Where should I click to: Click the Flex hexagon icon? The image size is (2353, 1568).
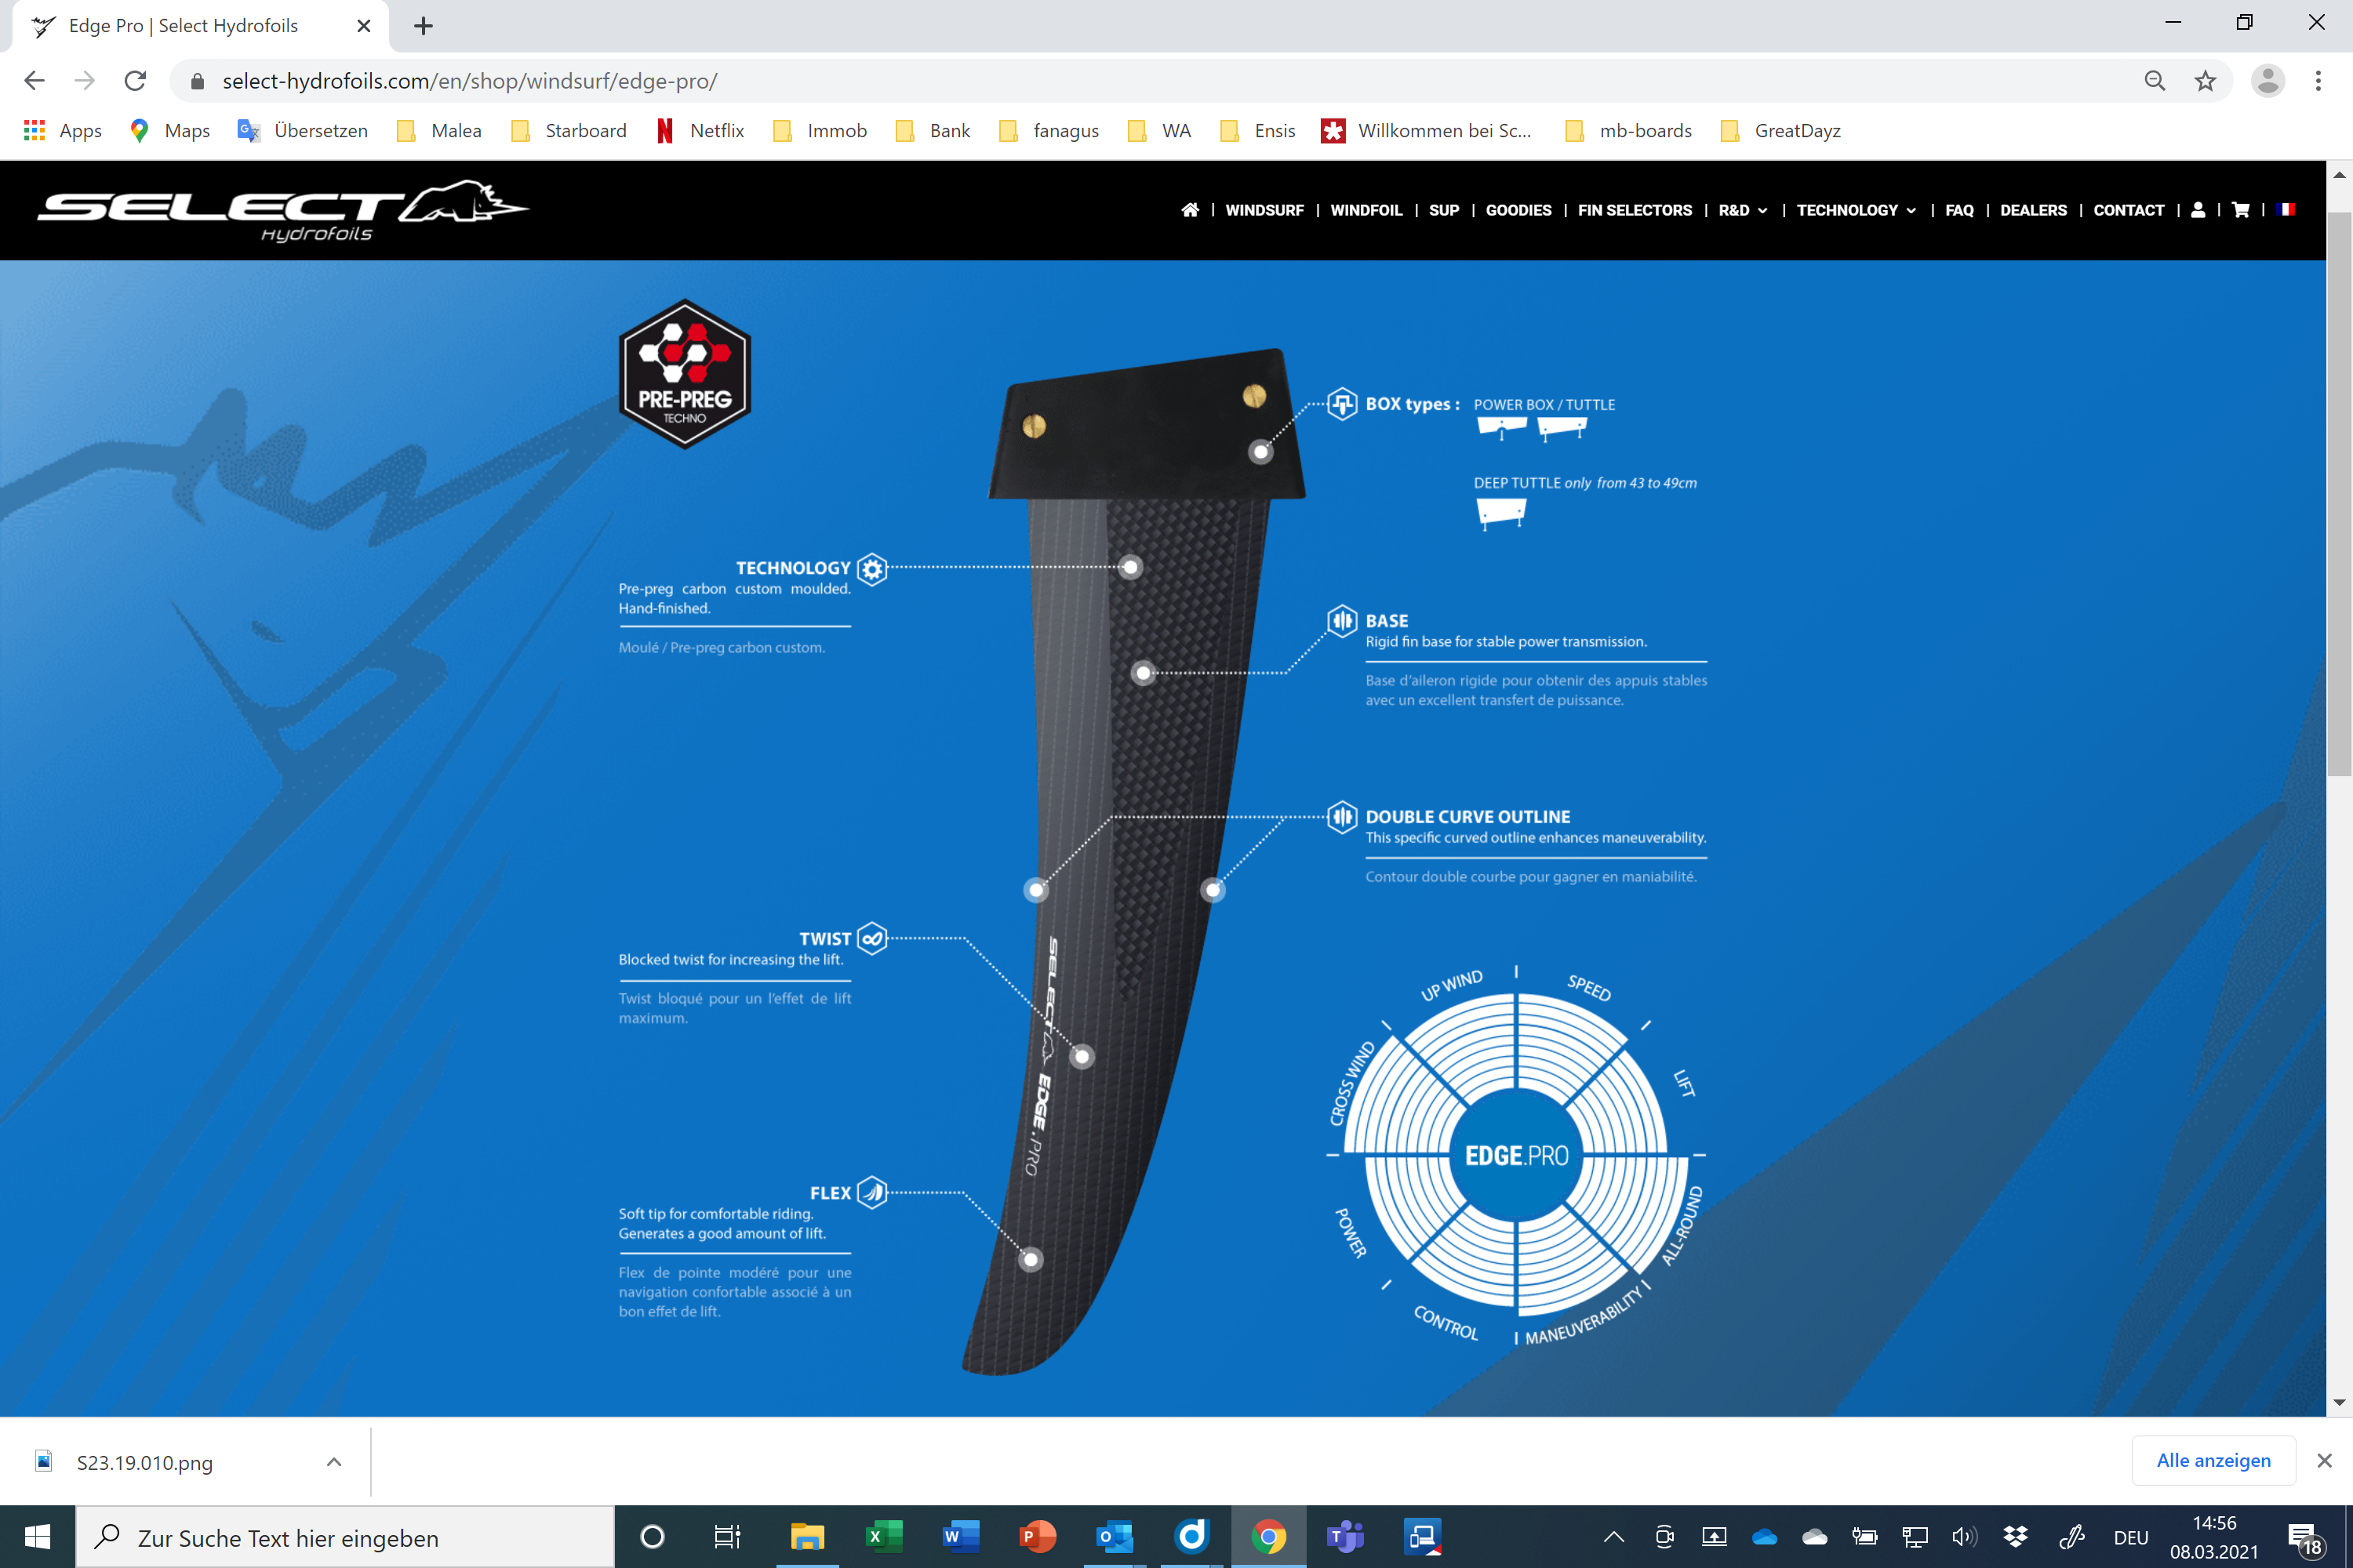coord(872,1193)
